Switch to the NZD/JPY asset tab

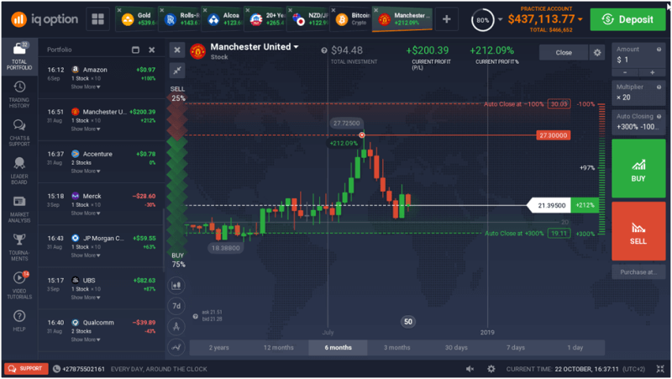pyautogui.click(x=307, y=19)
